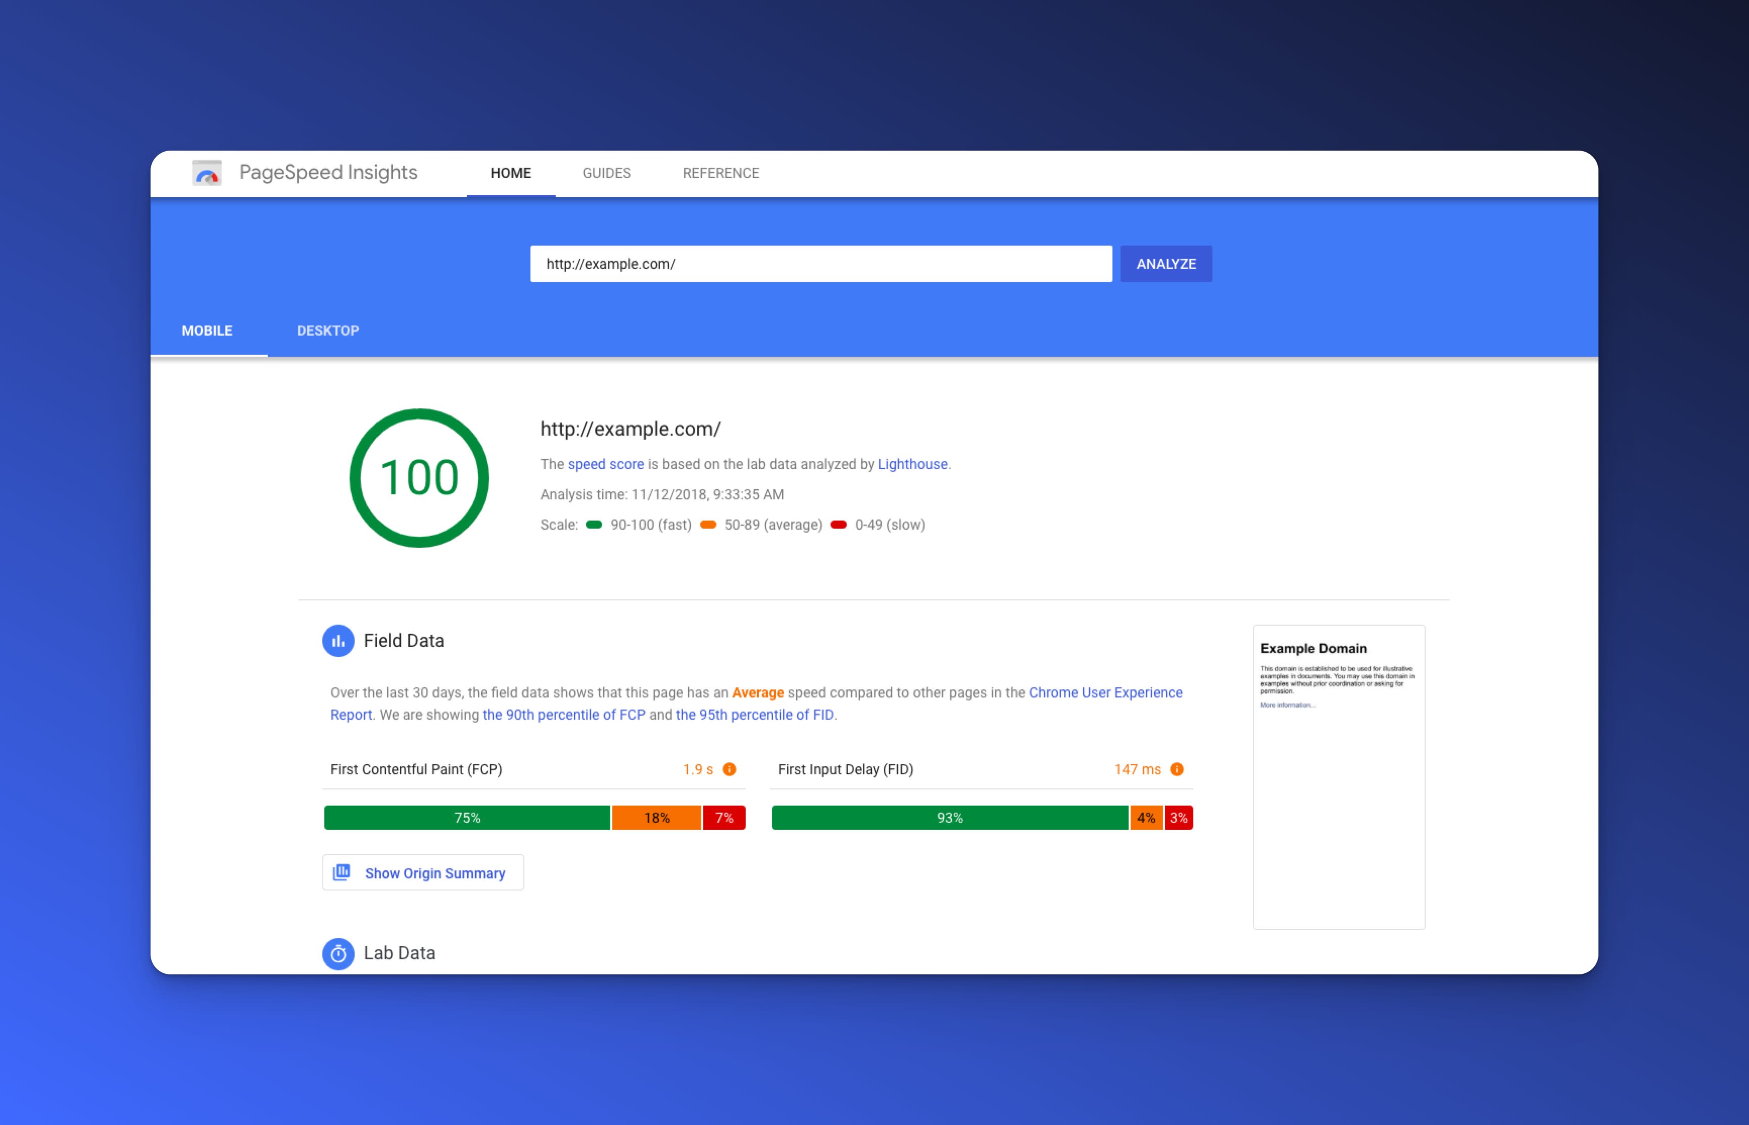The image size is (1749, 1125).
Task: Click the Lab Data stopwatch icon
Action: pos(338,953)
